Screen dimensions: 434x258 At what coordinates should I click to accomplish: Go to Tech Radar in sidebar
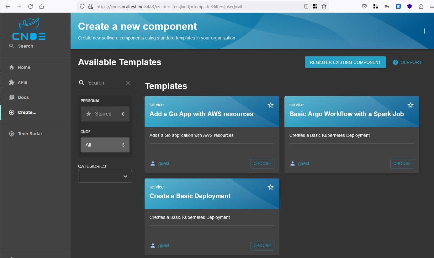[30, 134]
